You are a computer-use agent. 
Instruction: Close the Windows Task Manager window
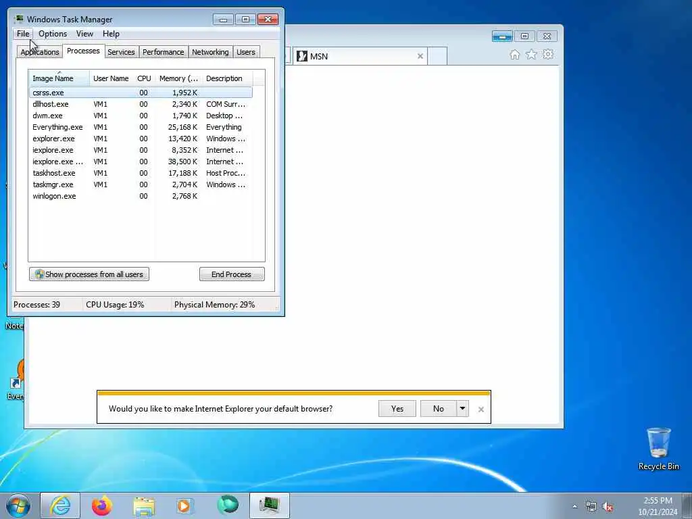tap(268, 20)
